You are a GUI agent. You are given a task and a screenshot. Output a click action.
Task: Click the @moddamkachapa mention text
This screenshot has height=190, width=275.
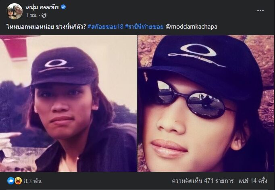click(192, 27)
